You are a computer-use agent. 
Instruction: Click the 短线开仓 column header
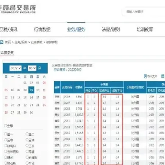[104, 91]
